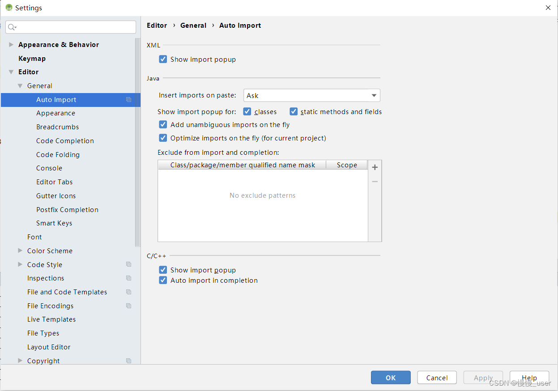Expand the Color Scheme node

tap(20, 251)
